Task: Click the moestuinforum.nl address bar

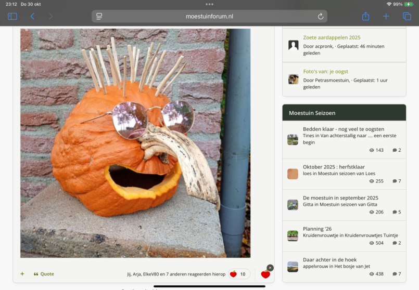Action: point(209,16)
